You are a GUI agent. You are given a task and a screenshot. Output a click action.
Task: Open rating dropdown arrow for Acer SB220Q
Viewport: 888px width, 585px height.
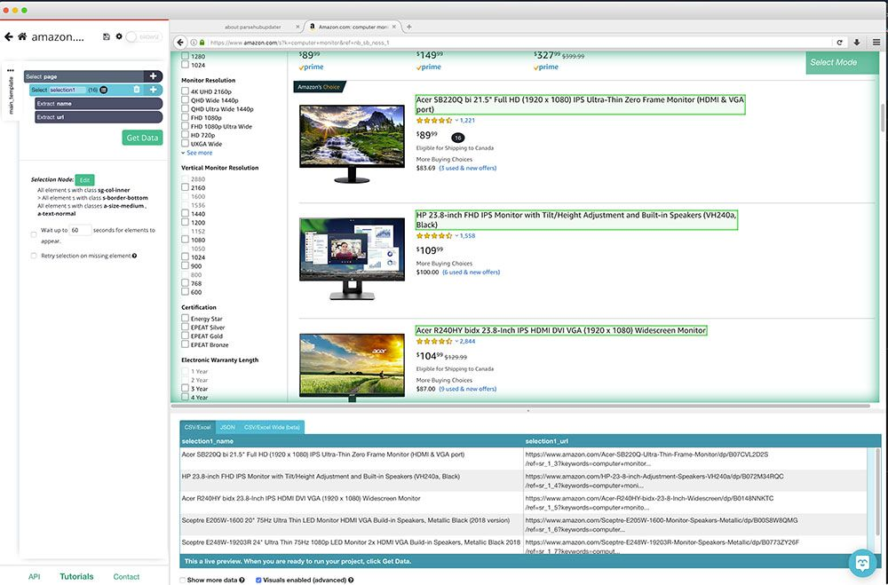tap(456, 121)
